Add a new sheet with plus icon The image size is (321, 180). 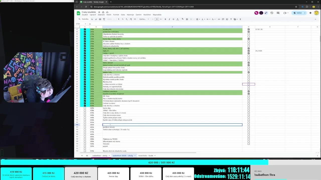coord(82,155)
